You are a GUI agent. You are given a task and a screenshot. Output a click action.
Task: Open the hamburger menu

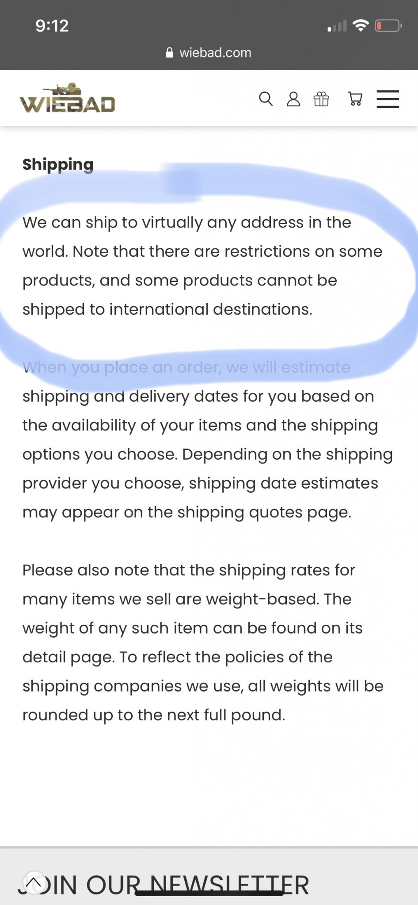coord(388,99)
